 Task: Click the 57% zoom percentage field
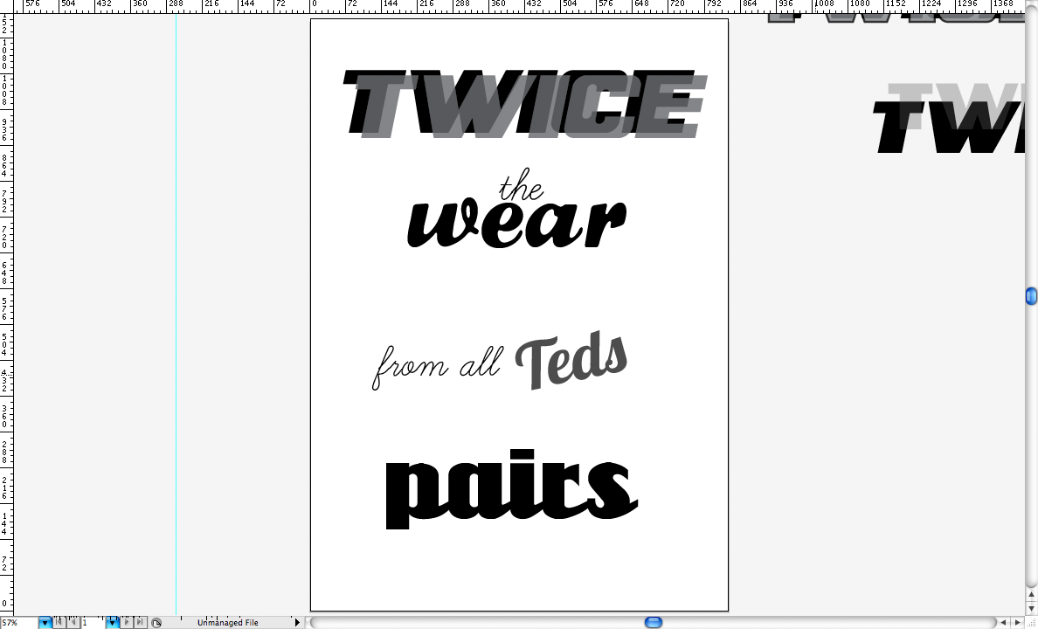[x=19, y=622]
